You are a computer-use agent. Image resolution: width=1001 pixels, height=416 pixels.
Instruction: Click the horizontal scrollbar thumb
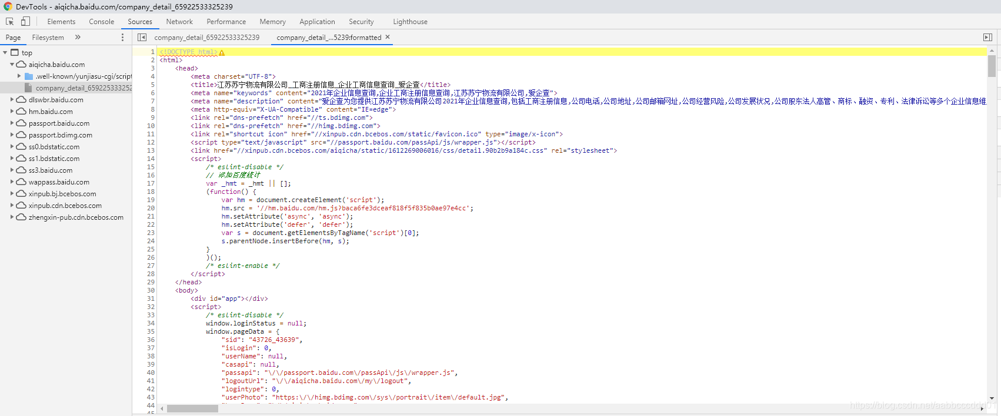(x=192, y=408)
